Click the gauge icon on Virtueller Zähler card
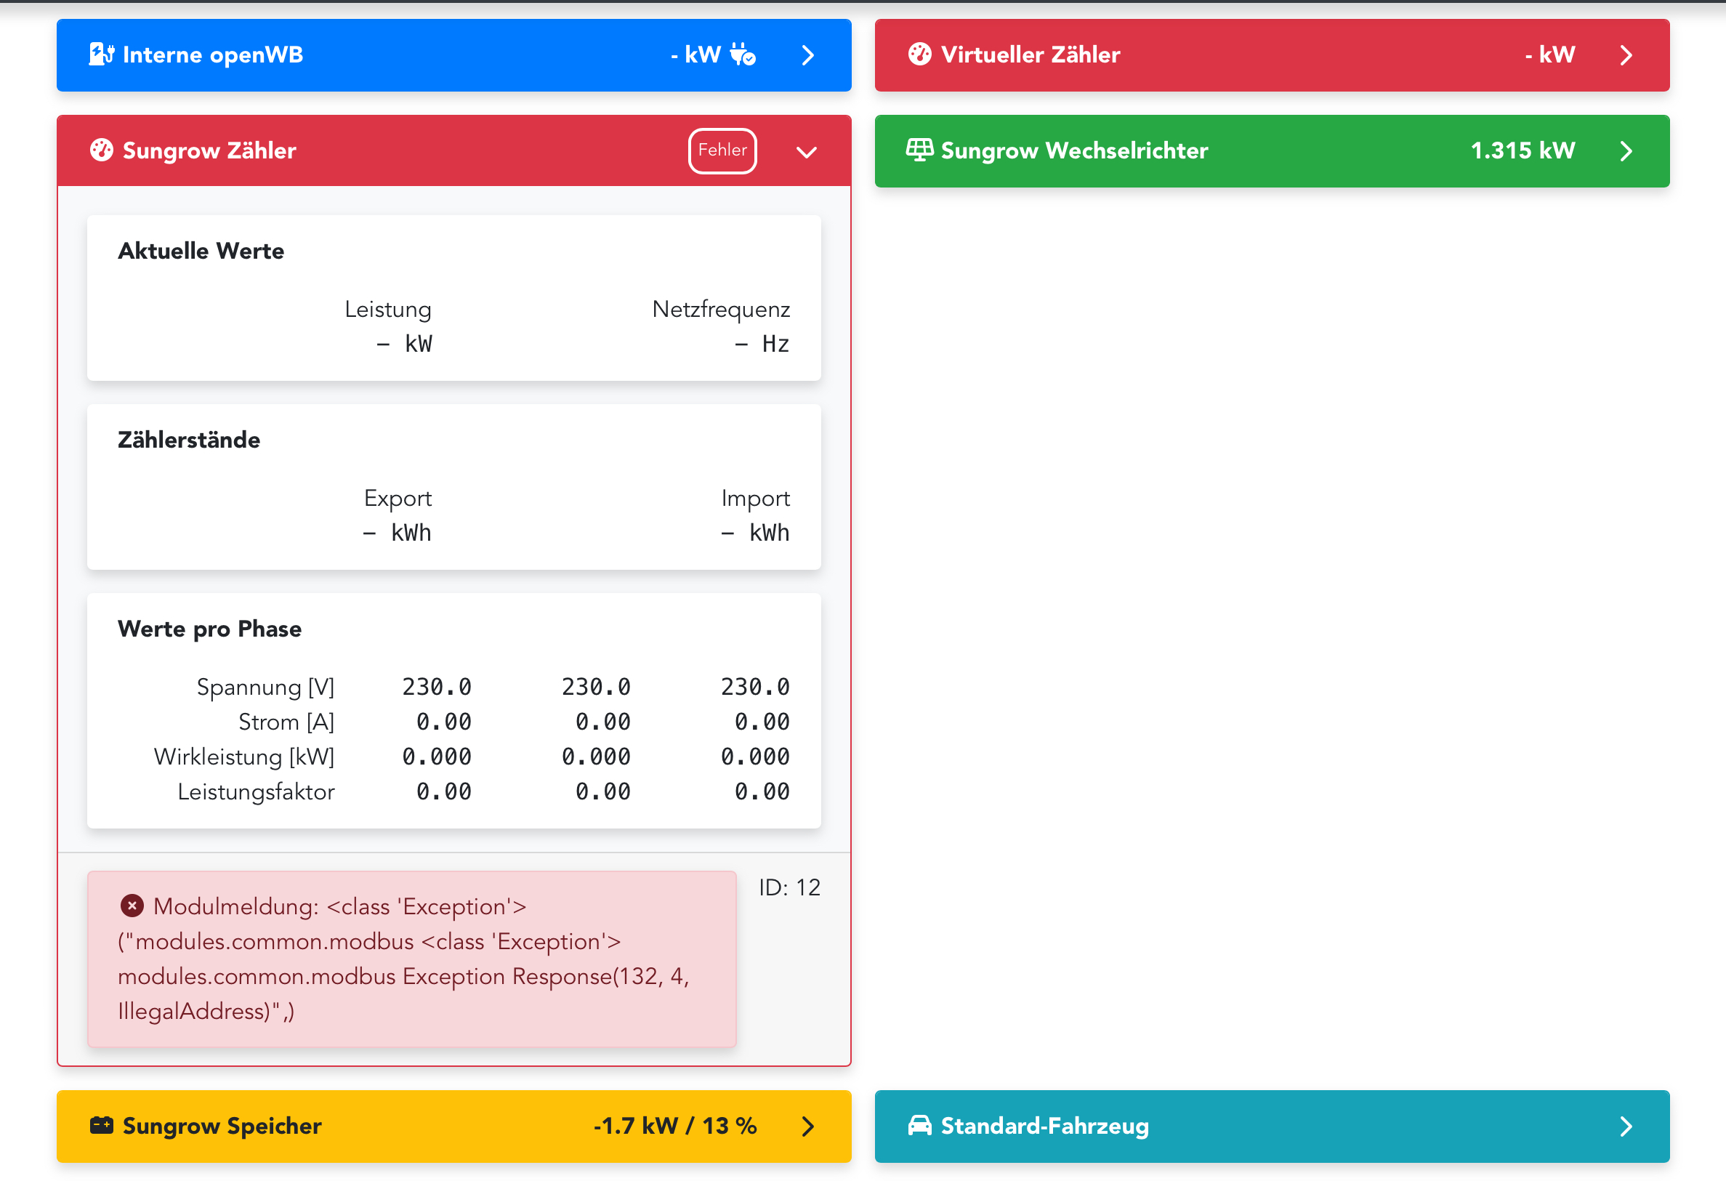The width and height of the screenshot is (1726, 1181). [x=919, y=55]
